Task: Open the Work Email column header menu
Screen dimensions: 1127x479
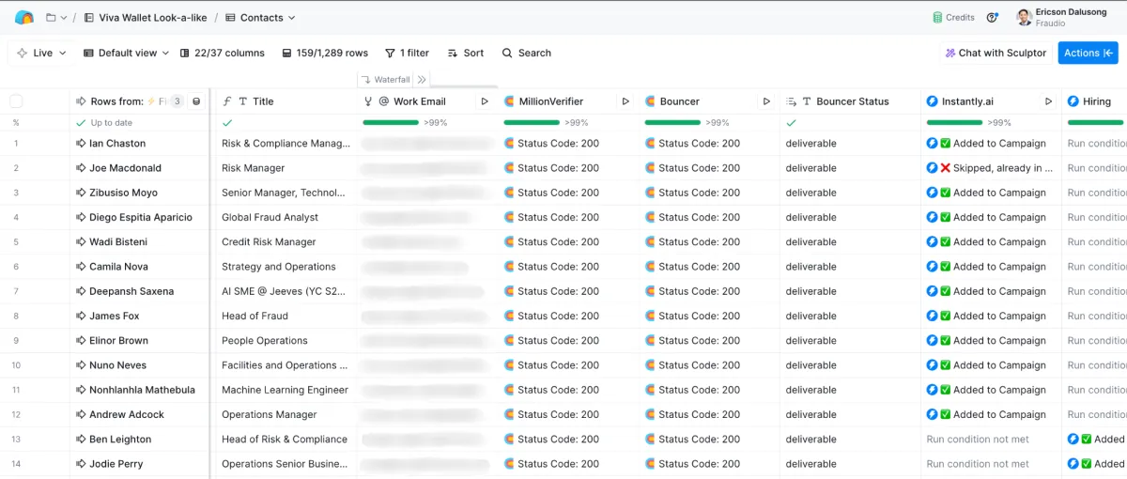Action: click(x=419, y=101)
